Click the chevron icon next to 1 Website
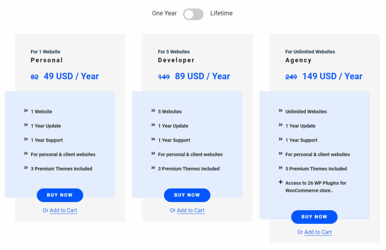 (x=26, y=111)
